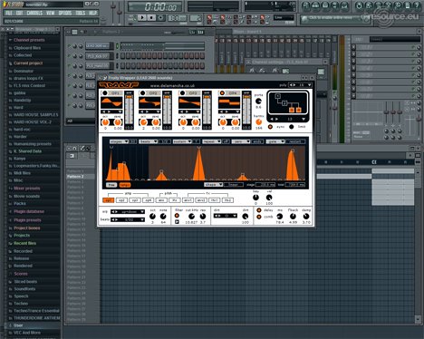
Task: Click the delay f'back knob
Action: (x=293, y=217)
